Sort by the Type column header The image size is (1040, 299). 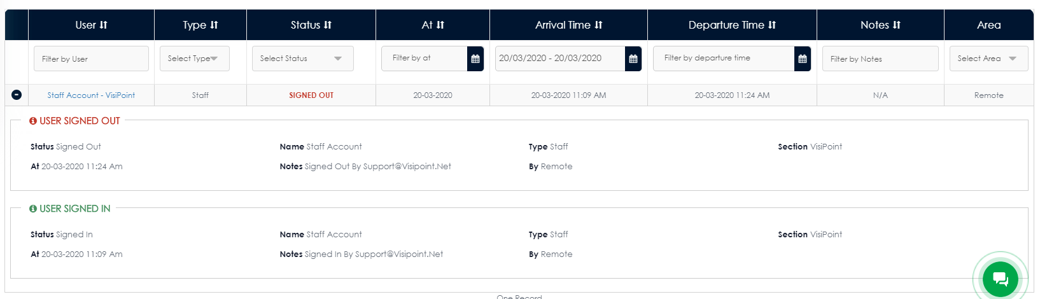pyautogui.click(x=200, y=25)
